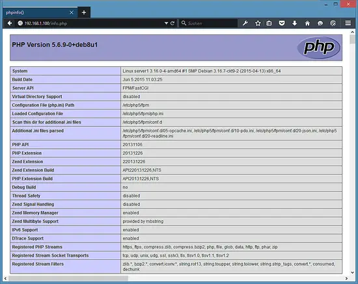This screenshot has height=284, width=358.
Task: Click the horizontal scrollbar thumb
Action: click(68, 278)
